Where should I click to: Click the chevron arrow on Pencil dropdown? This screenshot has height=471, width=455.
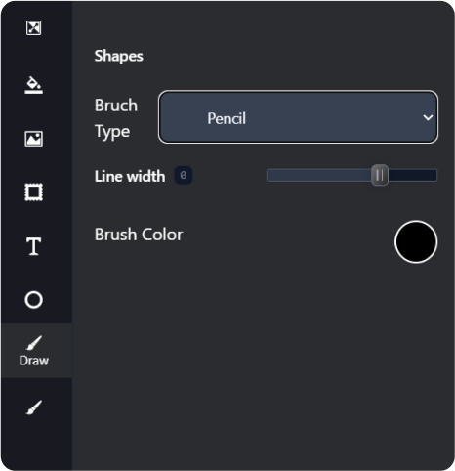[x=428, y=117]
